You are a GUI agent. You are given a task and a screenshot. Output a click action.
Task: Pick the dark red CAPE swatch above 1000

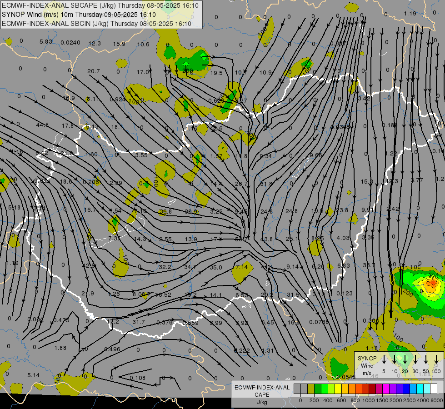[372, 389]
